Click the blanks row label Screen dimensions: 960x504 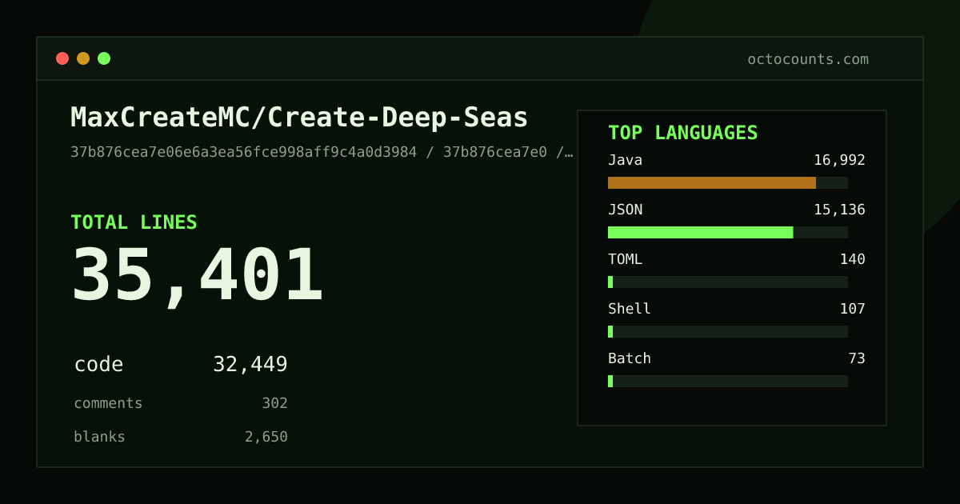click(x=99, y=437)
